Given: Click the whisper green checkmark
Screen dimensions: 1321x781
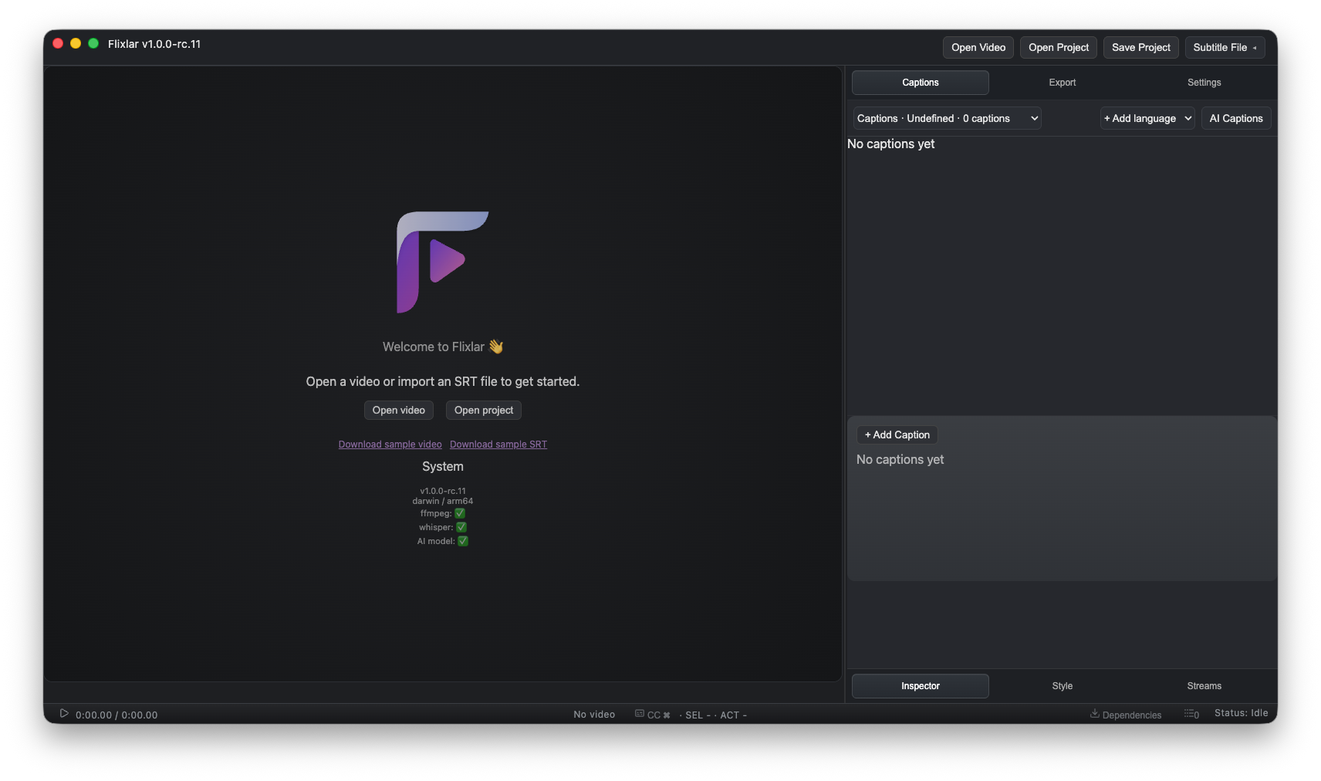Looking at the screenshot, I should point(461,527).
